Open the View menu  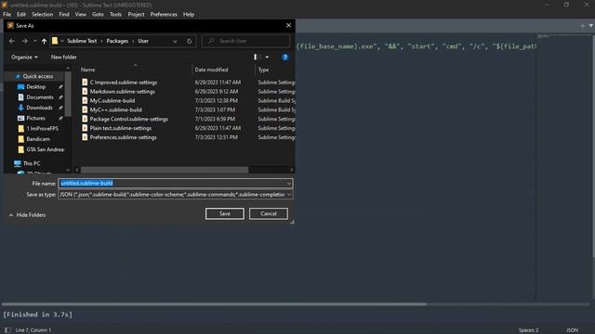coord(81,15)
